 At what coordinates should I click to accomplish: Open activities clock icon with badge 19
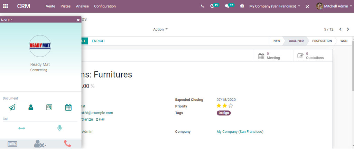coord(212,6)
